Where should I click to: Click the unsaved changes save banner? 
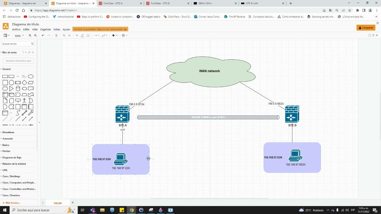[x=100, y=29]
